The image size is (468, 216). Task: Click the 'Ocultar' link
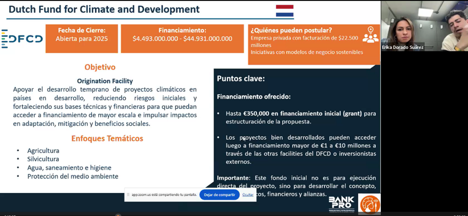pos(248,195)
